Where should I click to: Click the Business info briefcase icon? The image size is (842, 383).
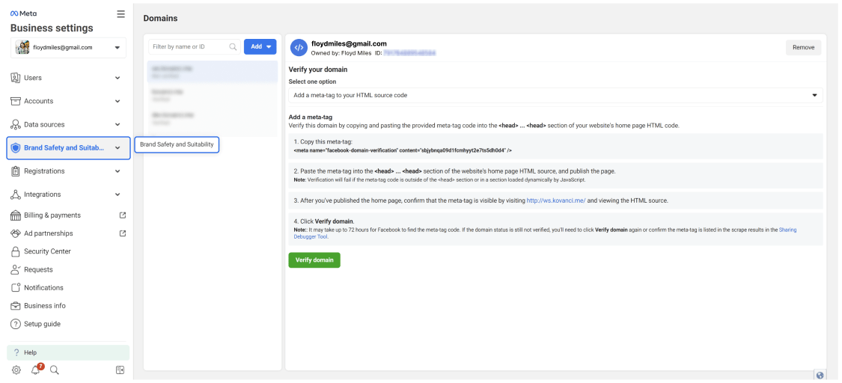pyautogui.click(x=16, y=306)
